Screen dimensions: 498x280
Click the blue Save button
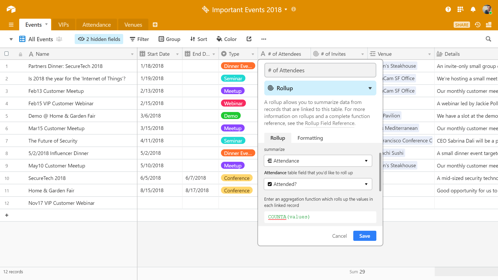coord(364,236)
